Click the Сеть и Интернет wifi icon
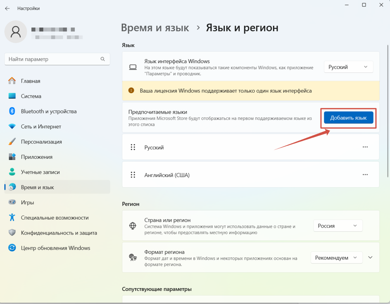Viewport: 390px width, 304px height. point(12,127)
